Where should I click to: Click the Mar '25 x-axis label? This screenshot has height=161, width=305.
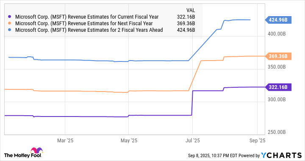(65, 140)
